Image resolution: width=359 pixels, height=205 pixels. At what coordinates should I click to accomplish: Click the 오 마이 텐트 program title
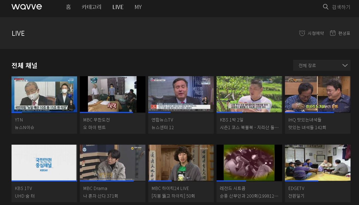(95, 127)
